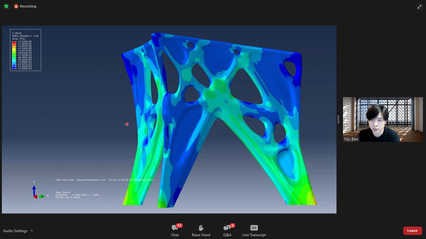The width and height of the screenshot is (426, 239).
Task: Click the Audio Settings label
Action: (16, 231)
